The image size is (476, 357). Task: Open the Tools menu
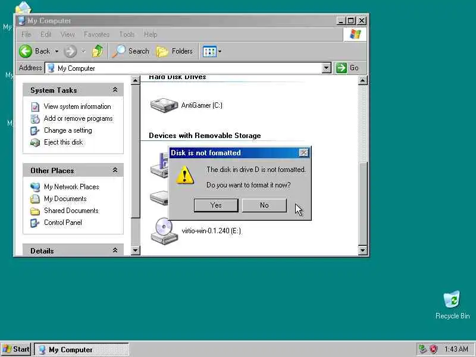coord(127,35)
